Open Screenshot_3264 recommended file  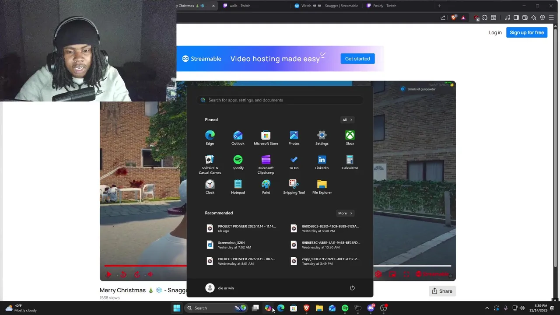click(241, 245)
